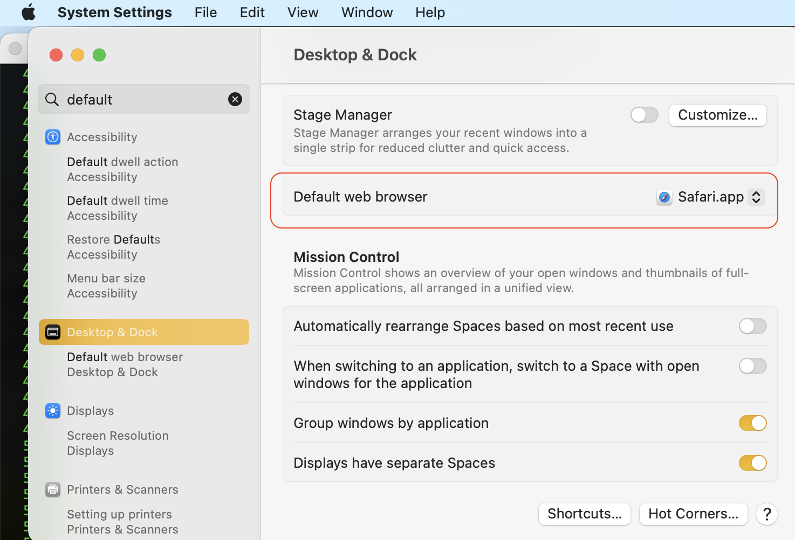This screenshot has width=795, height=540.
Task: Clear the search field with X icon
Action: tap(235, 99)
